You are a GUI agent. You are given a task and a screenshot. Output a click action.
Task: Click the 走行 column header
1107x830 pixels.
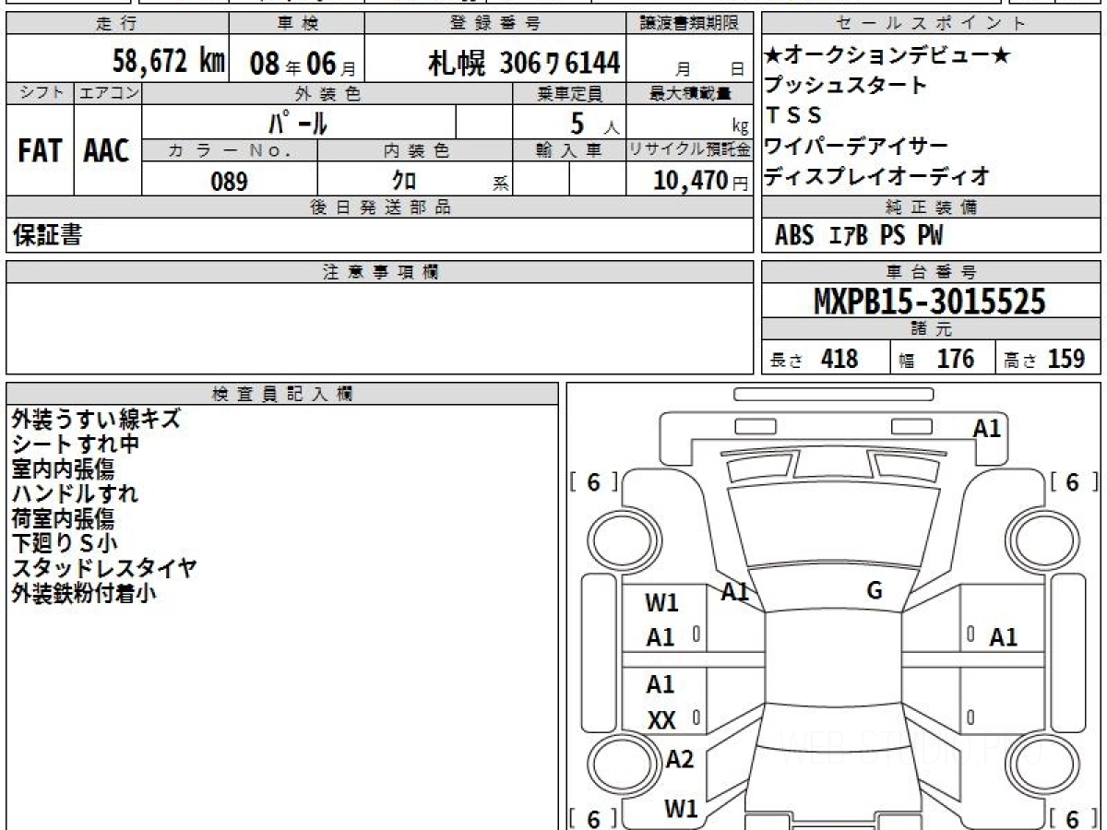pos(116,24)
